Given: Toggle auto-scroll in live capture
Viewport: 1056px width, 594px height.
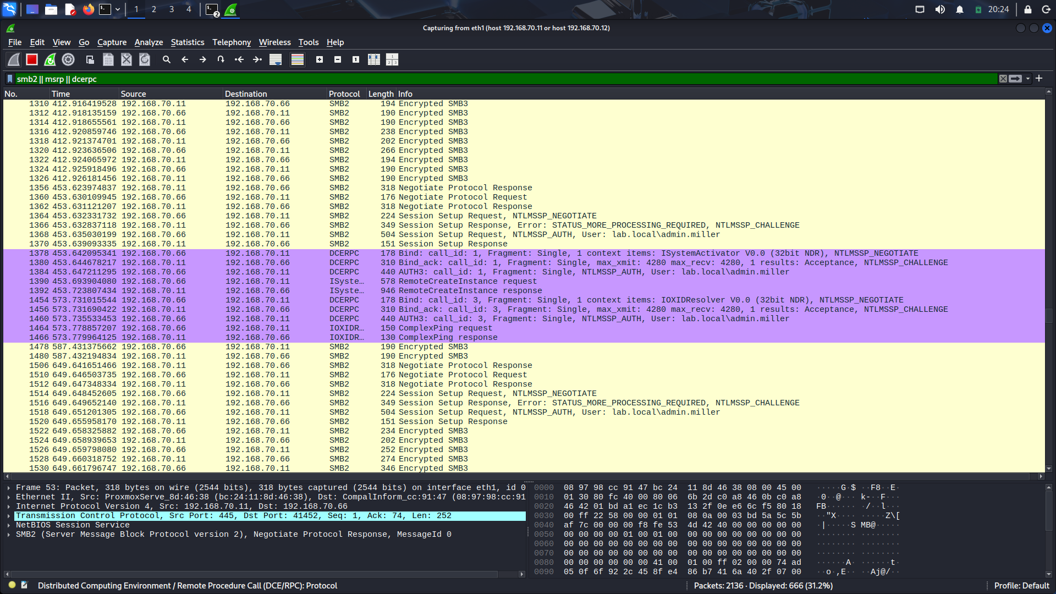Looking at the screenshot, I should 274,59.
